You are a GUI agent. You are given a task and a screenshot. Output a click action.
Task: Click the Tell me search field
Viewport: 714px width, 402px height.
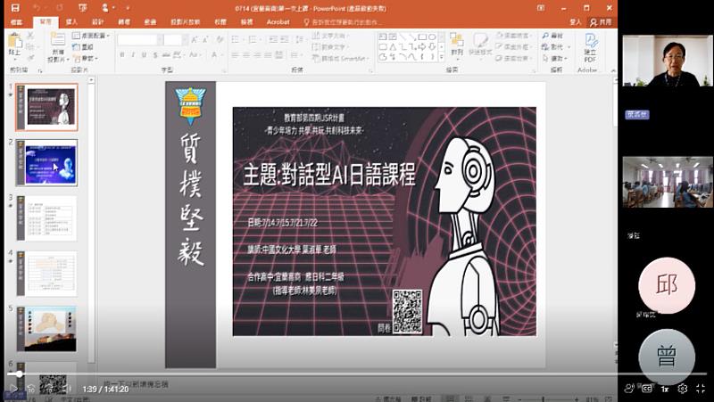coord(343,21)
